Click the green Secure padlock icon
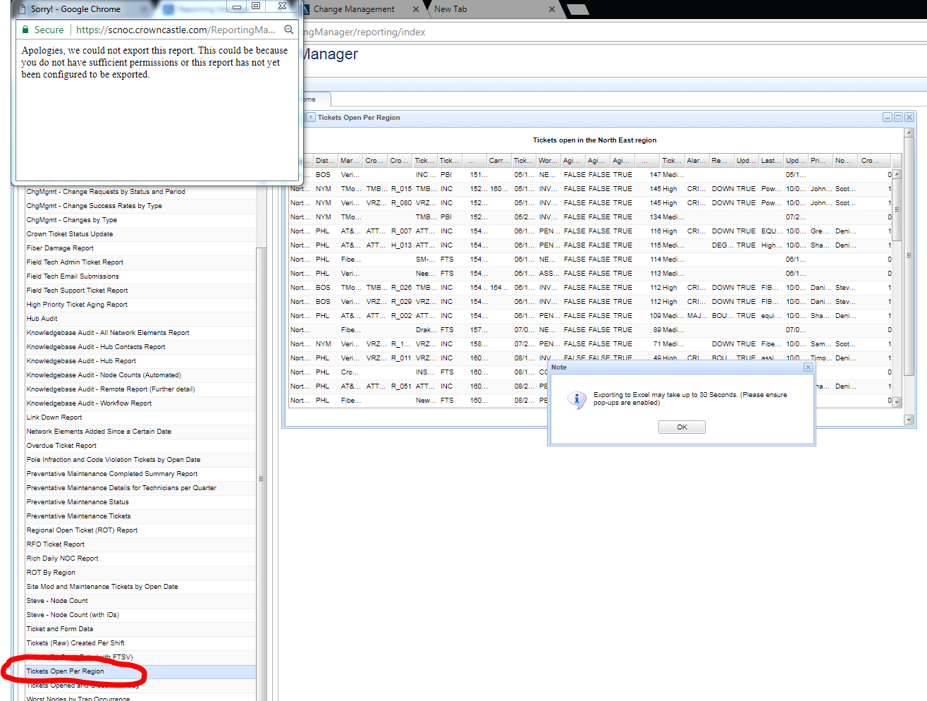This screenshot has width=927, height=701. coord(25,30)
